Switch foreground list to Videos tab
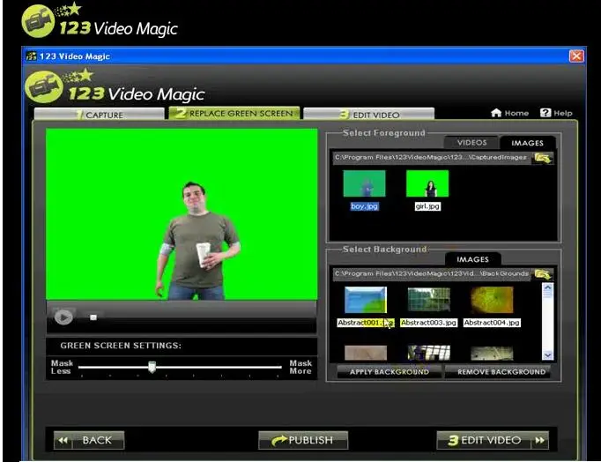 (x=471, y=143)
